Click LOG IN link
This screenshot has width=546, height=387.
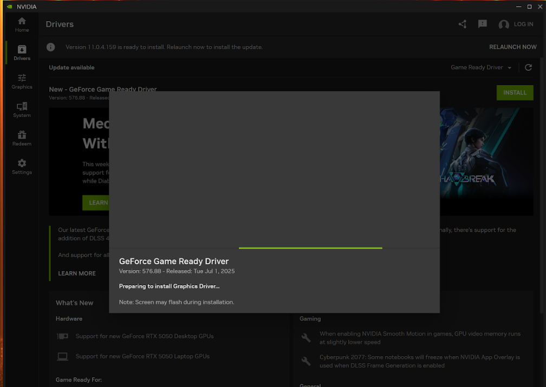pyautogui.click(x=523, y=24)
